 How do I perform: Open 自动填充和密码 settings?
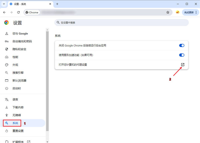(x=23, y=41)
